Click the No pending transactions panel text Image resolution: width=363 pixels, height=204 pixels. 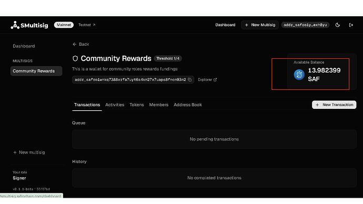tap(214, 139)
